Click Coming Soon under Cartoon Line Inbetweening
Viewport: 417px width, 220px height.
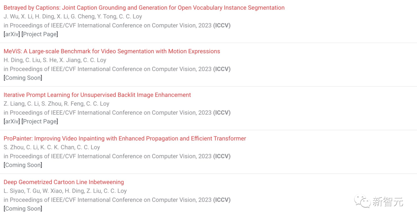[x=23, y=208]
